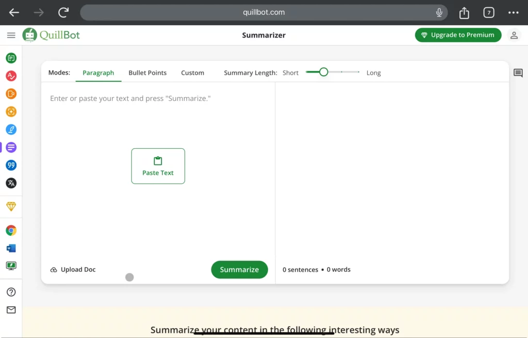Screen dimensions: 528x338
Task: Select the purple Summarizer sidebar icon
Action: [x=11, y=147]
